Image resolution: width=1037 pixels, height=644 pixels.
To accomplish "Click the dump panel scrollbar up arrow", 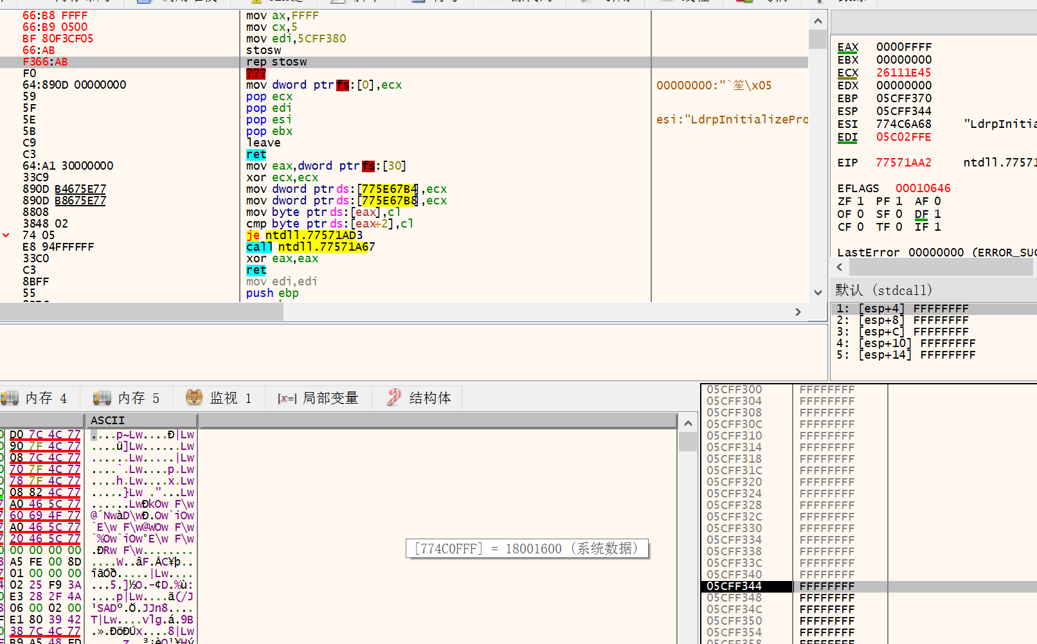I will 688,423.
